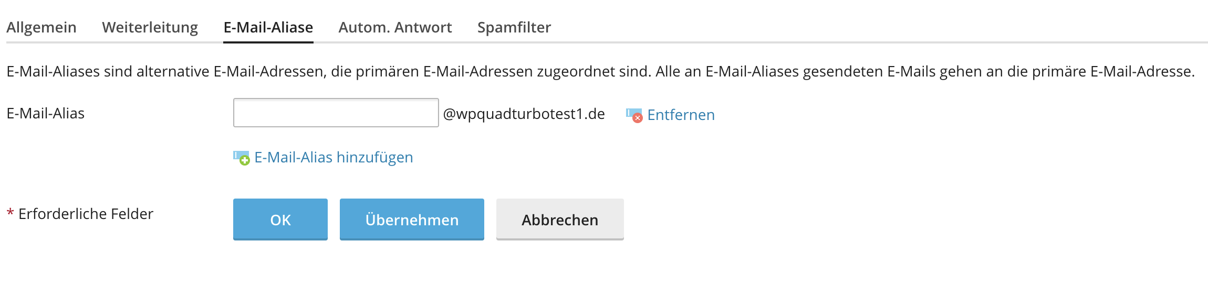Open the Spamfilter tab
Image resolution: width=1208 pixels, height=285 pixels.
514,27
